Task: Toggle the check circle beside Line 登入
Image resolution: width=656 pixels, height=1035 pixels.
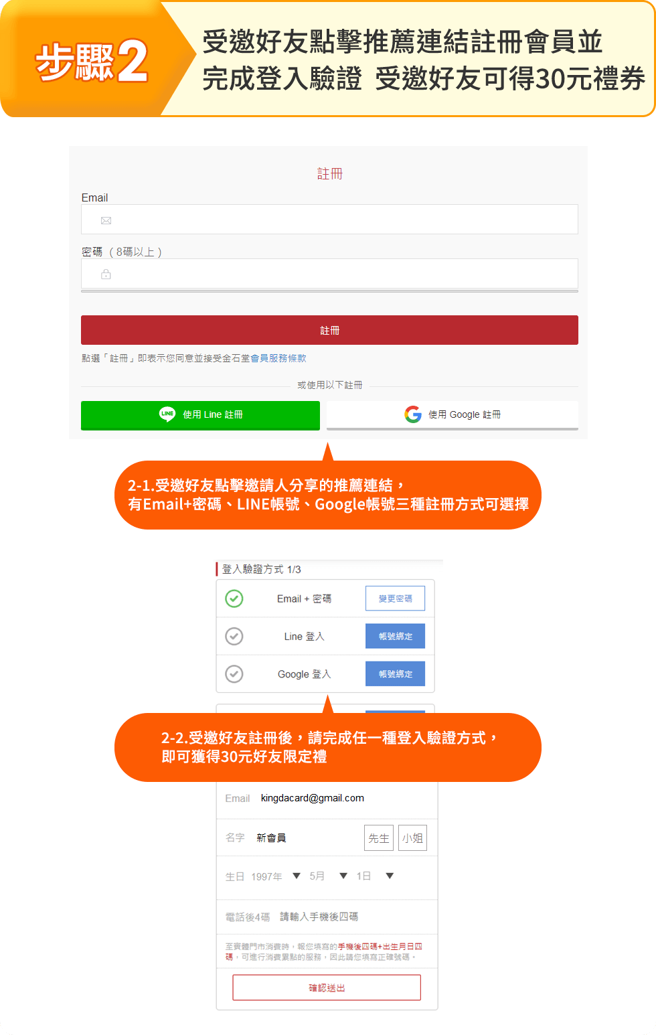Action: tap(234, 636)
